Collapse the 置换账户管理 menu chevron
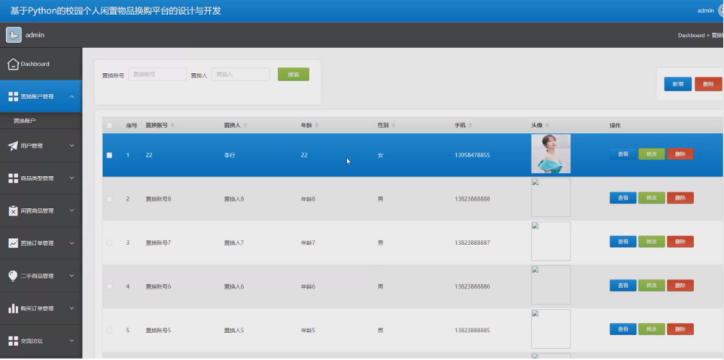Screen dimensions: 724x360 click(x=71, y=96)
